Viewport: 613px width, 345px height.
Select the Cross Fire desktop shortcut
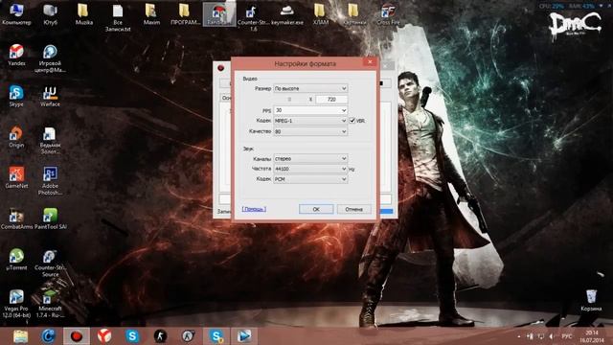(388, 14)
